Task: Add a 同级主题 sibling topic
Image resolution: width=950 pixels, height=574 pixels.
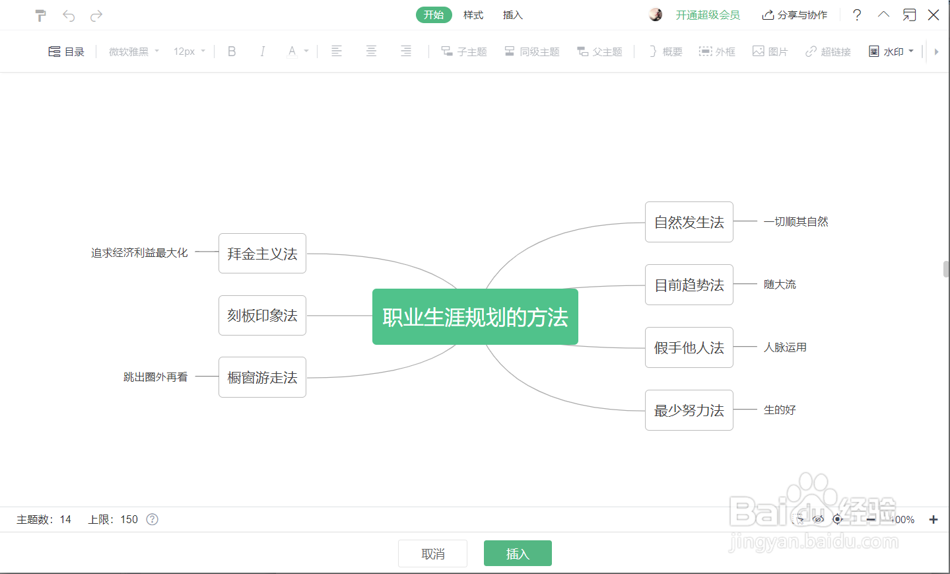Action: [x=532, y=51]
